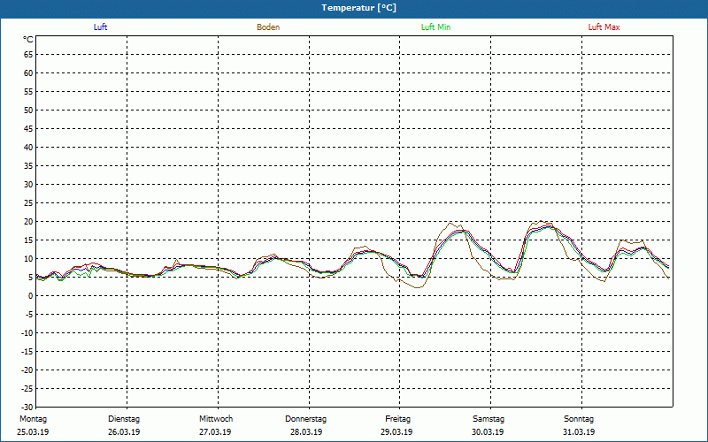
Task: Click the date 27.03.19
Action: [x=215, y=432]
